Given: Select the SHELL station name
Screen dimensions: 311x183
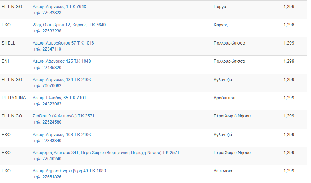Looking at the screenshot, I should [x=8, y=43].
